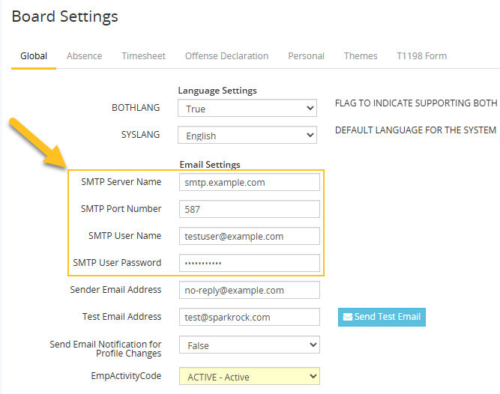500x394 pixels.
Task: Click the Board Settings page heading
Action: (x=65, y=16)
